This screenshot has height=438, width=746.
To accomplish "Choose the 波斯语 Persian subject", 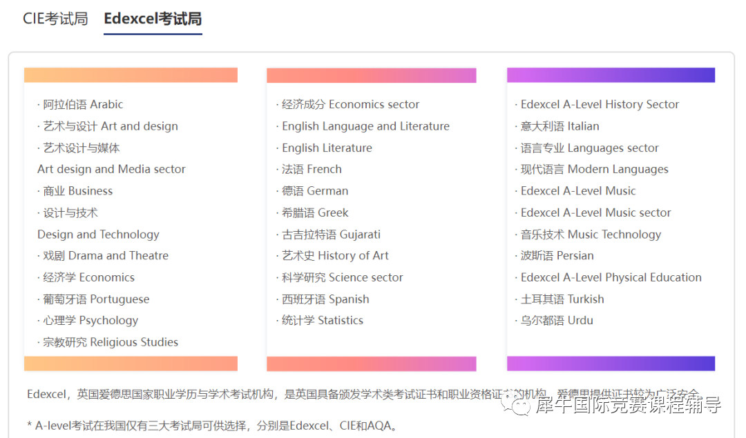I will (557, 256).
